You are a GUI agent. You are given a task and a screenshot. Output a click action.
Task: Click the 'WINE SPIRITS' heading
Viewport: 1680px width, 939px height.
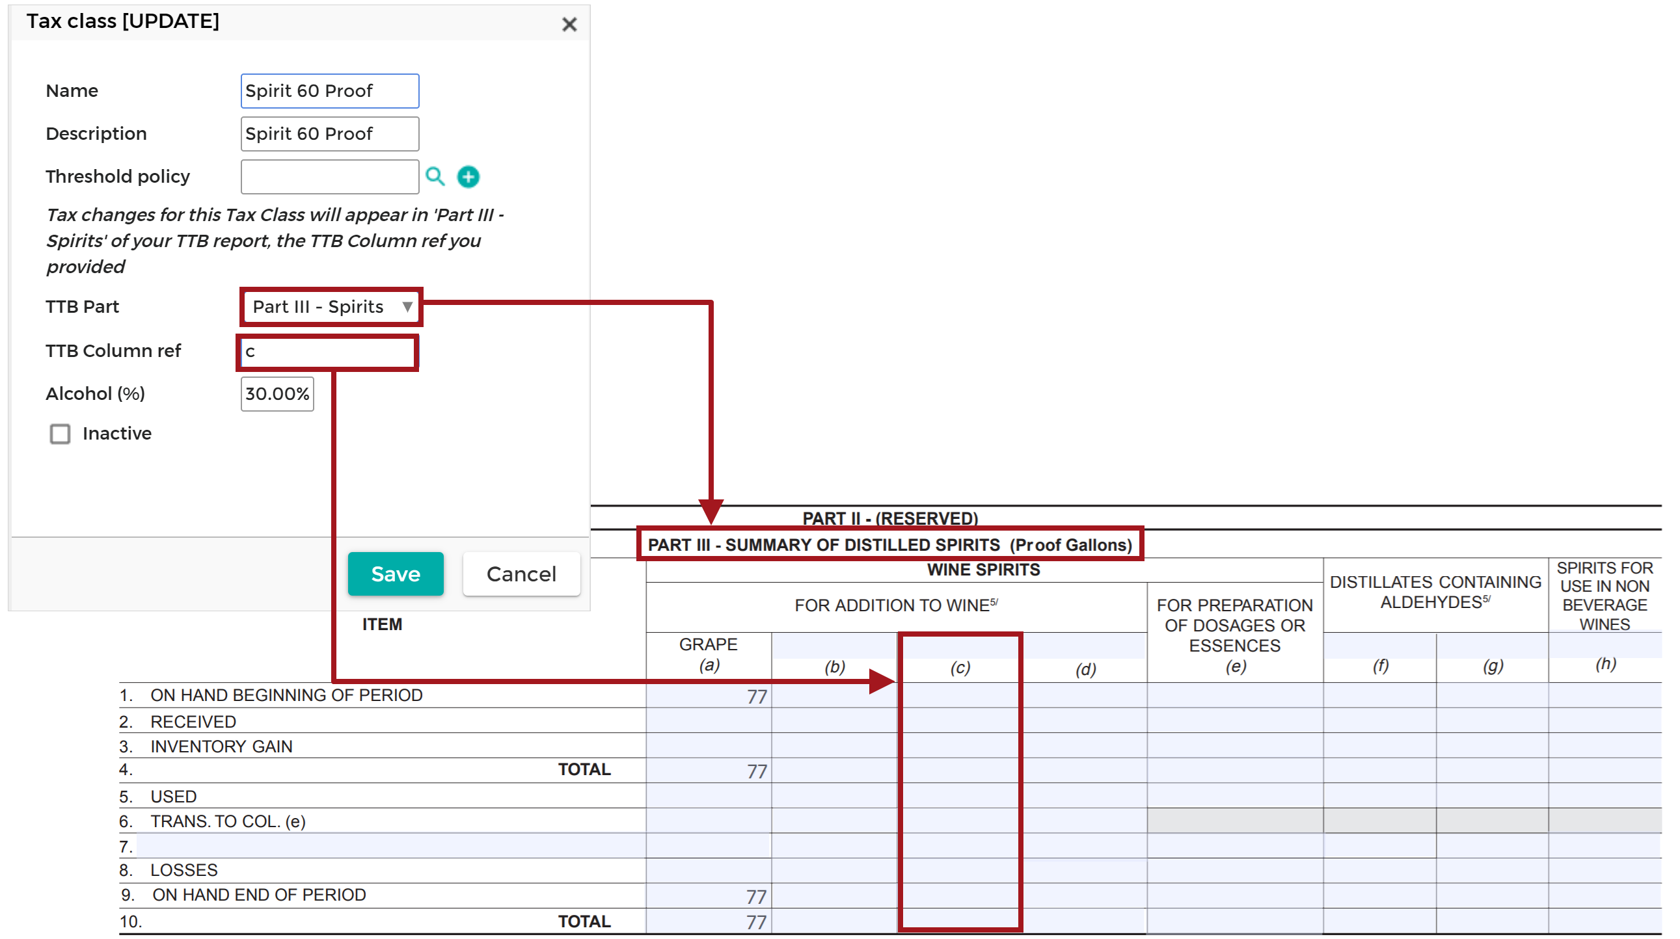(x=984, y=570)
